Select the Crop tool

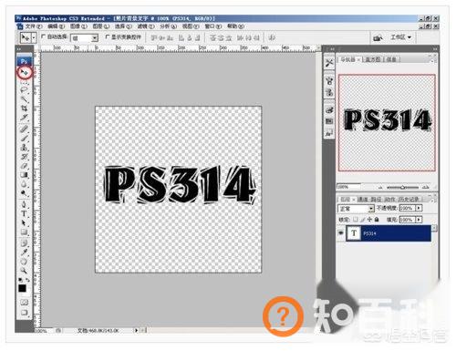(24, 108)
